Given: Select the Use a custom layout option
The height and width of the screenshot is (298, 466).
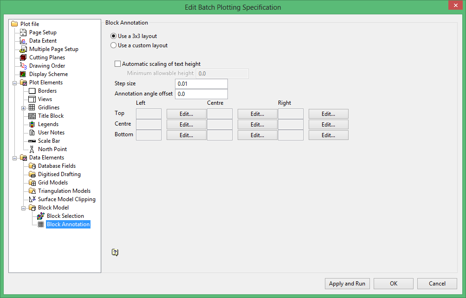Looking at the screenshot, I should tap(113, 45).
